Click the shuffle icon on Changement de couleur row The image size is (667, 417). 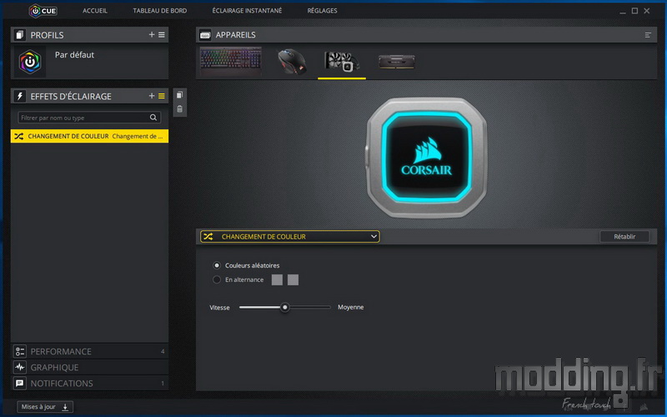(18, 136)
